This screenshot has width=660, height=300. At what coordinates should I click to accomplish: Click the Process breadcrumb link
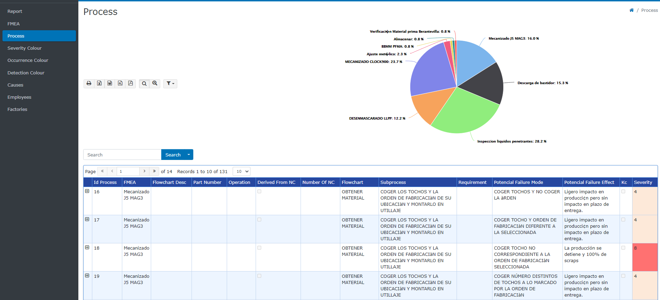tap(650, 10)
